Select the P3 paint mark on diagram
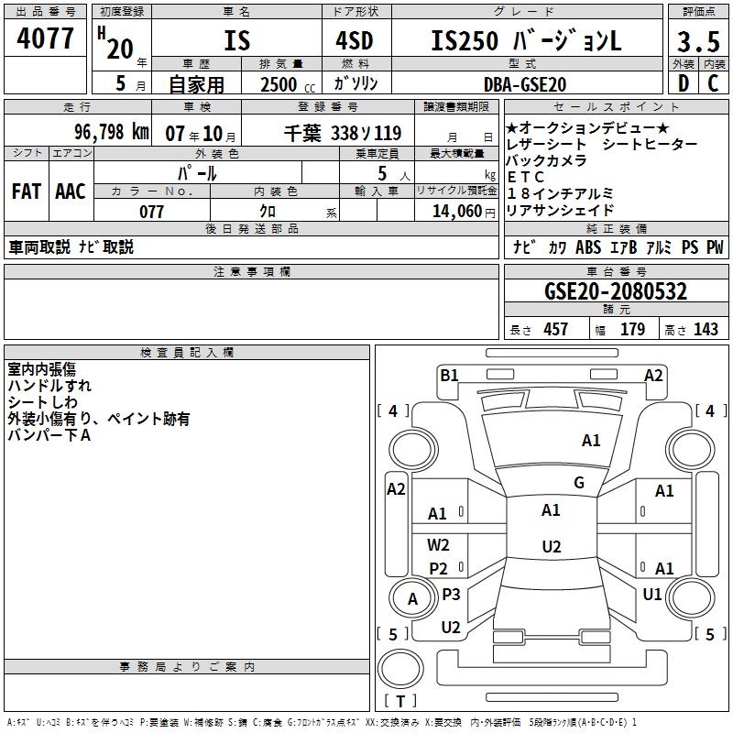 point(451,595)
